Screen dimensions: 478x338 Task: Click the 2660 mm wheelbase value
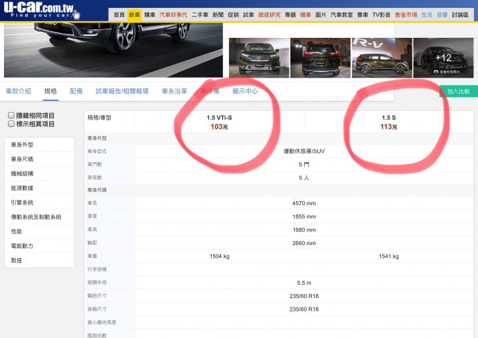pos(304,243)
